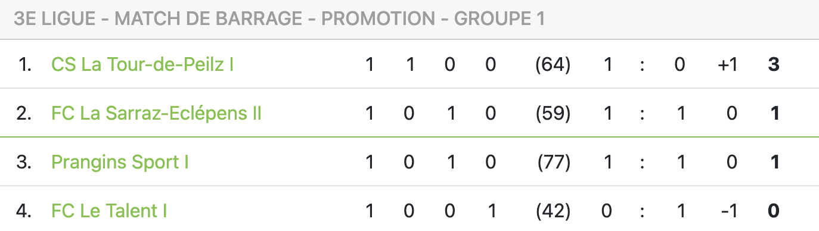Select rank number 2. beside FC La Sarraz-Eclépens

pyautogui.click(x=24, y=113)
